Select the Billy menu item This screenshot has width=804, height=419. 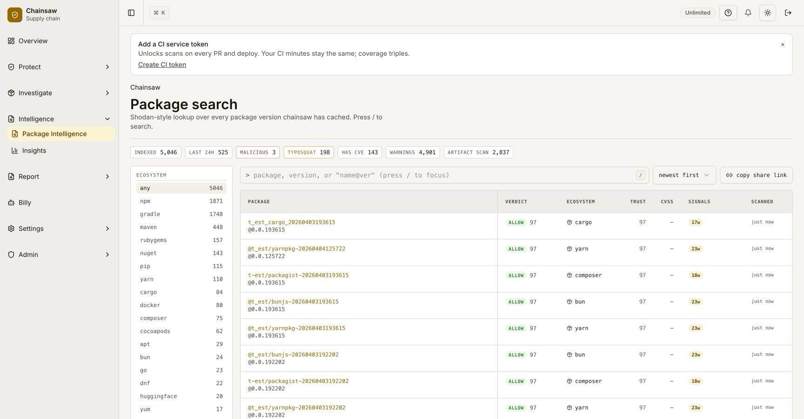point(60,203)
